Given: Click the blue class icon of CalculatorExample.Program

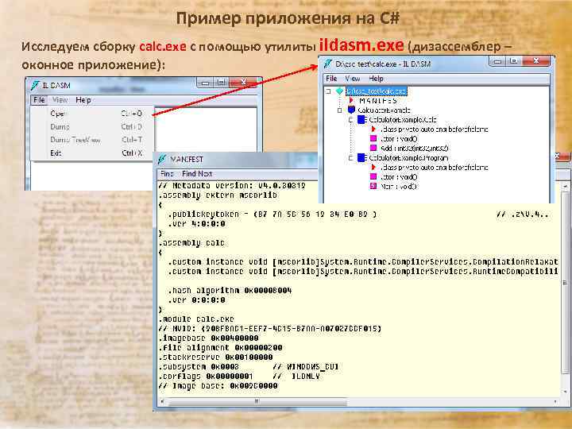Looking at the screenshot, I should coord(362,157).
